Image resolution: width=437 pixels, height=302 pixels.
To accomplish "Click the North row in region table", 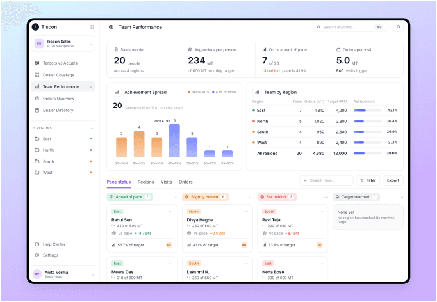I will click(325, 121).
